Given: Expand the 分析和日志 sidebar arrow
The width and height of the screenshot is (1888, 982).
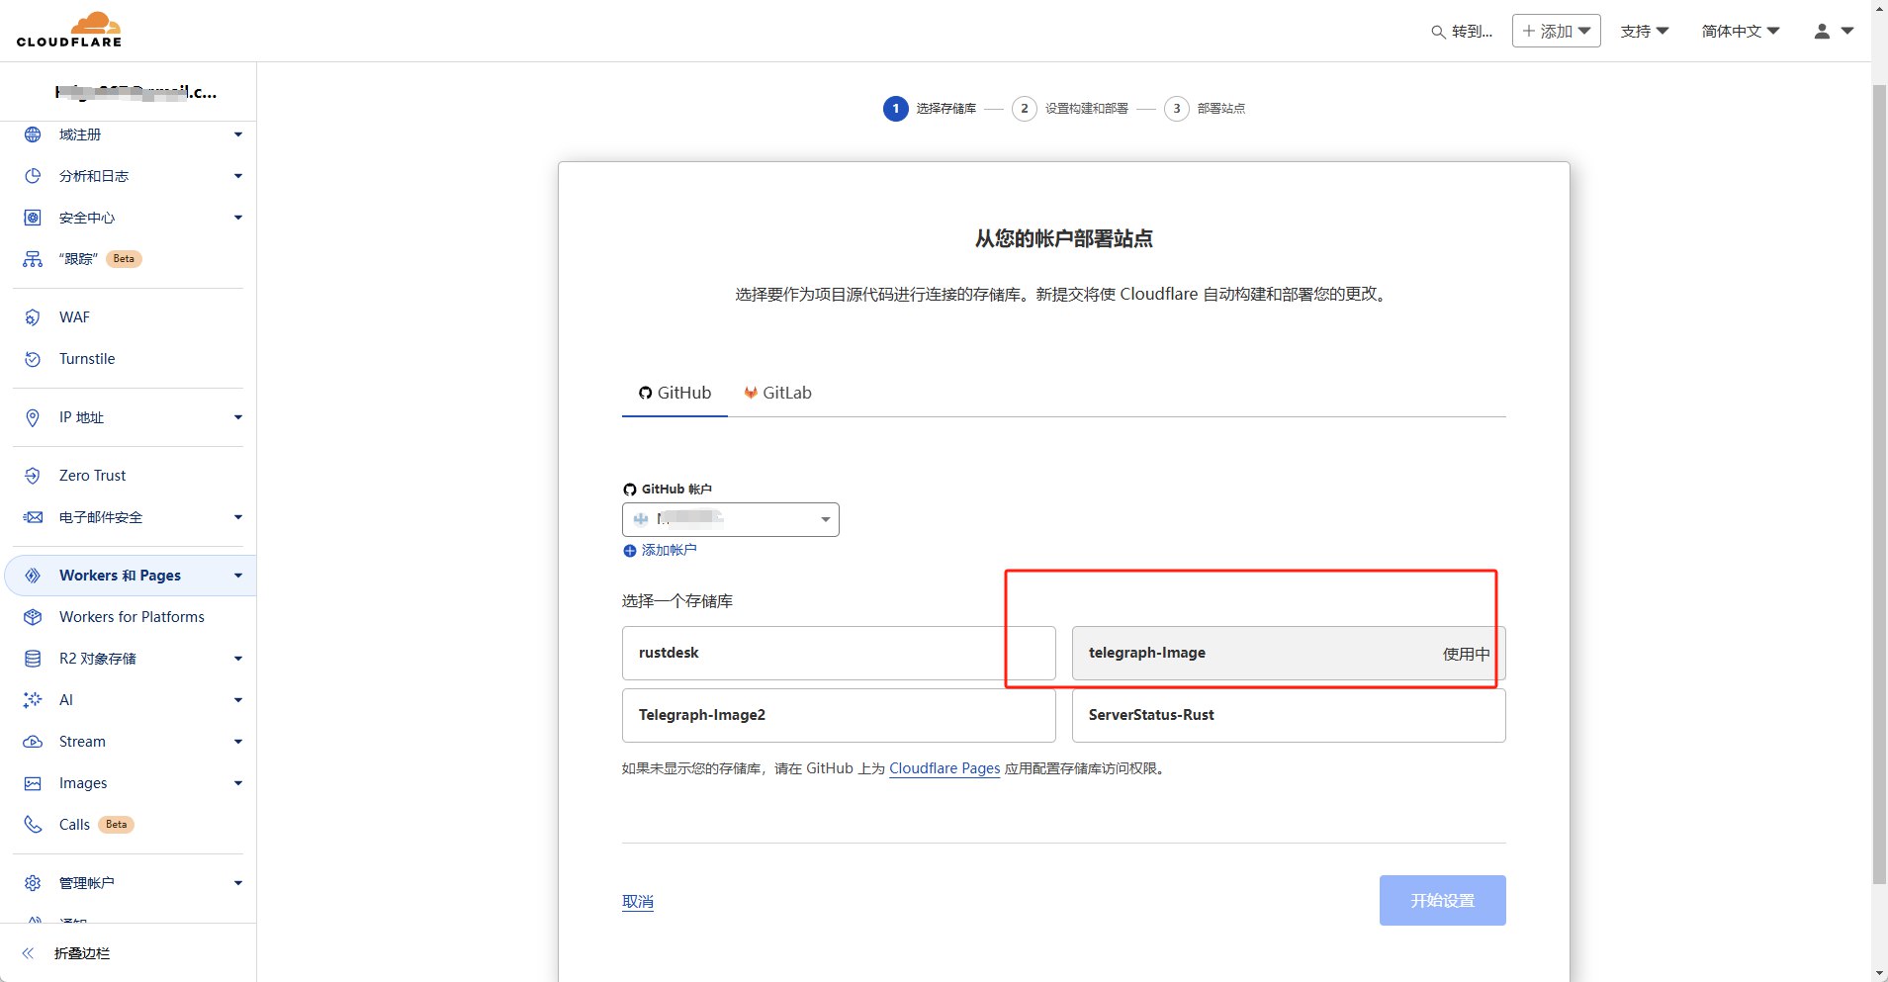Looking at the screenshot, I should tap(238, 176).
